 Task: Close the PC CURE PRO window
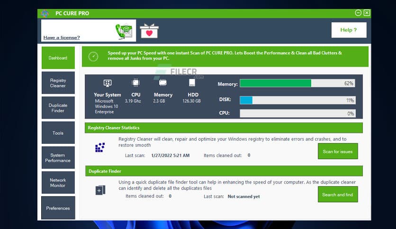click(367, 13)
